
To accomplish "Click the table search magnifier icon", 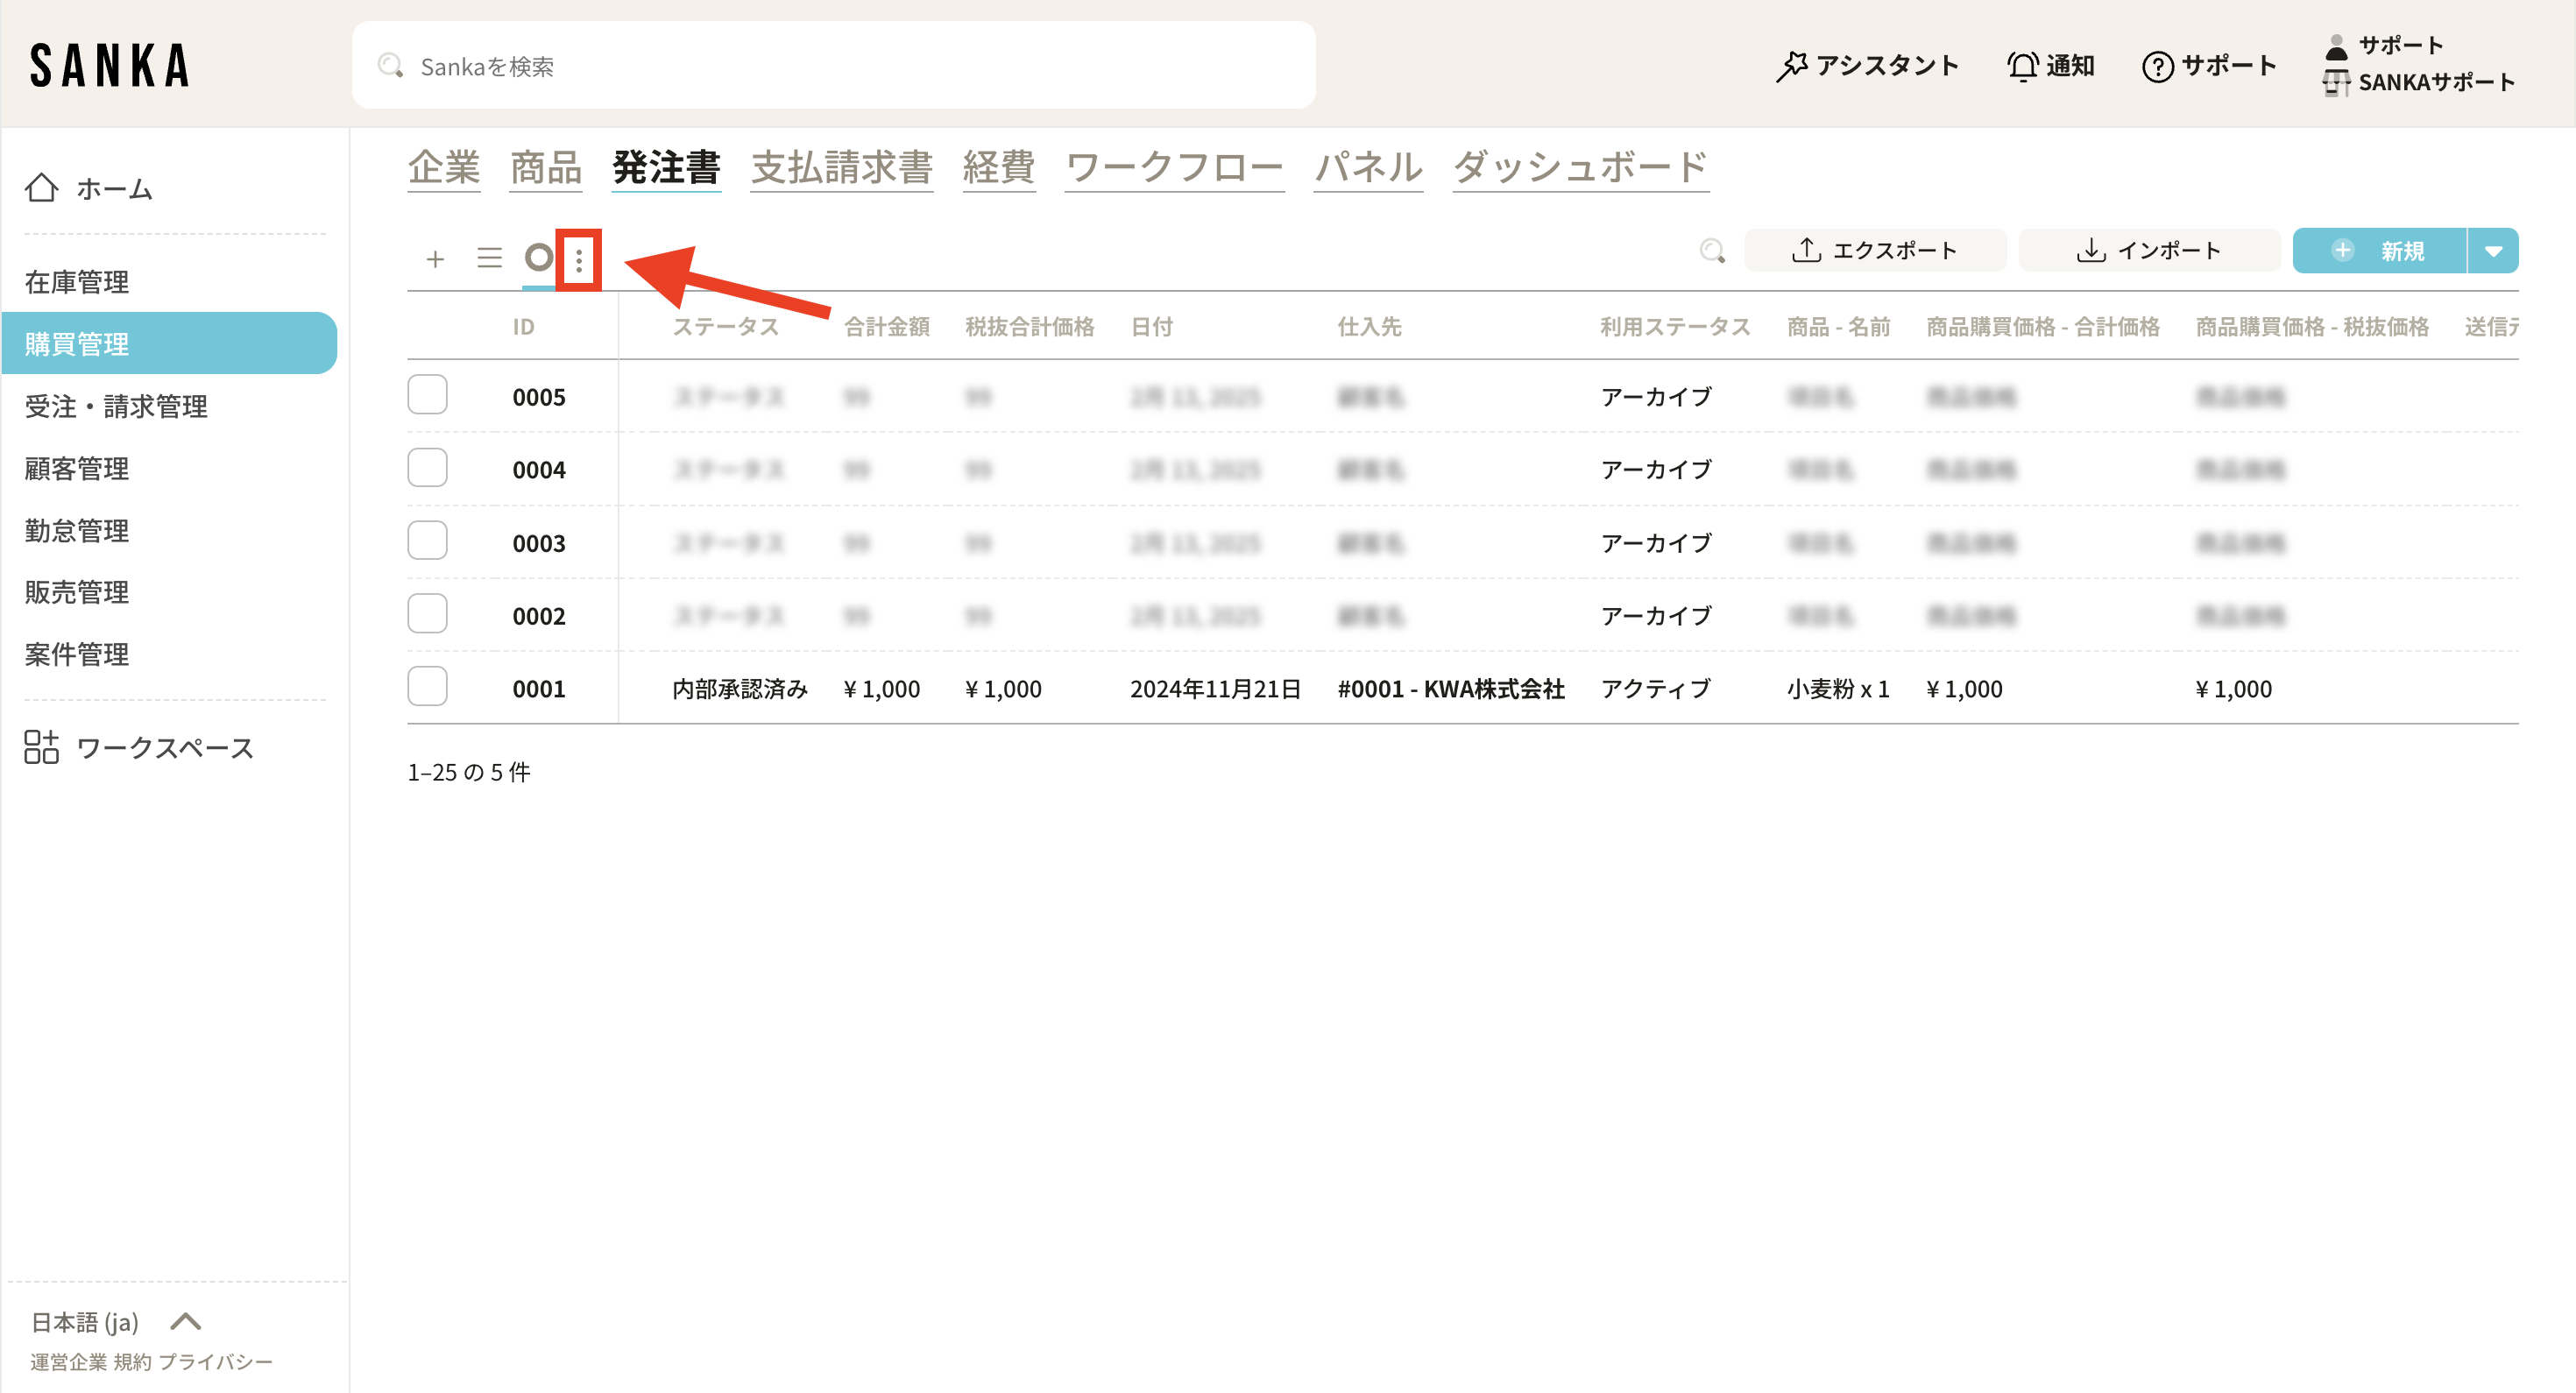I will (x=1712, y=251).
